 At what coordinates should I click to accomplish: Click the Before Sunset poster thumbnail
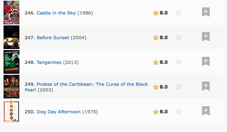pos(12,37)
